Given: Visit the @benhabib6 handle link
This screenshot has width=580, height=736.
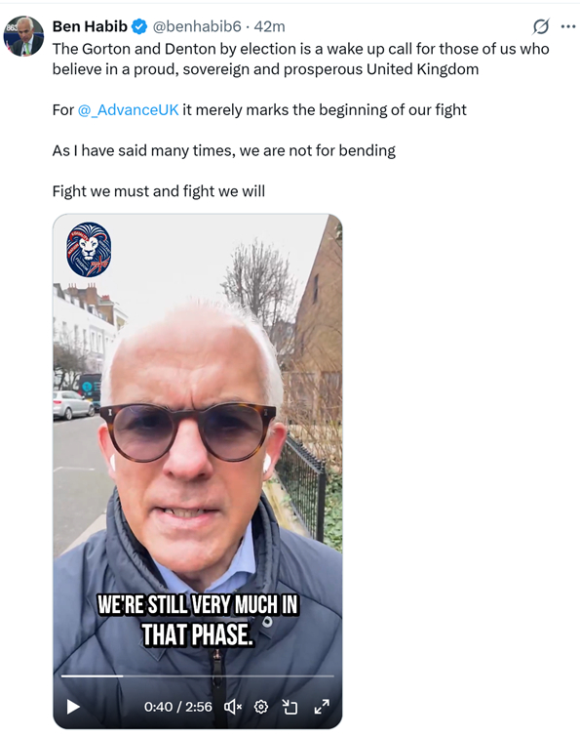Looking at the screenshot, I should (197, 26).
